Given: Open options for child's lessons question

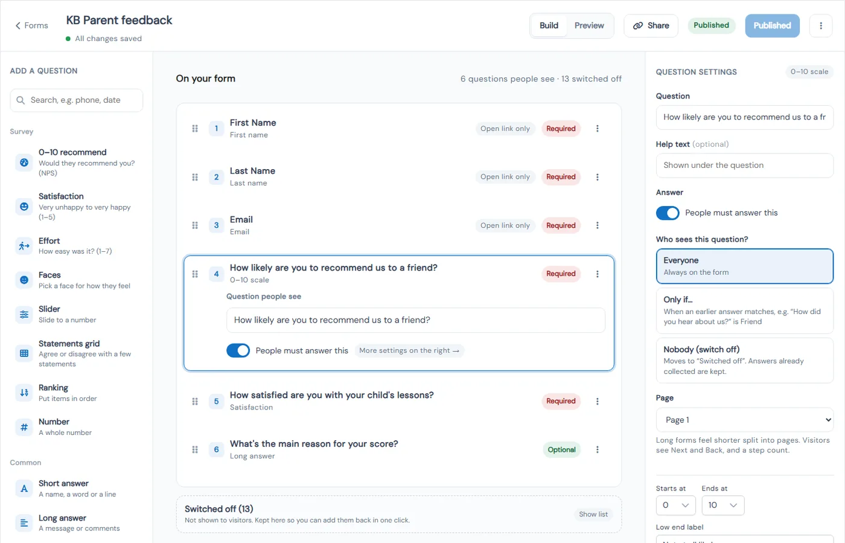Looking at the screenshot, I should click(x=598, y=401).
